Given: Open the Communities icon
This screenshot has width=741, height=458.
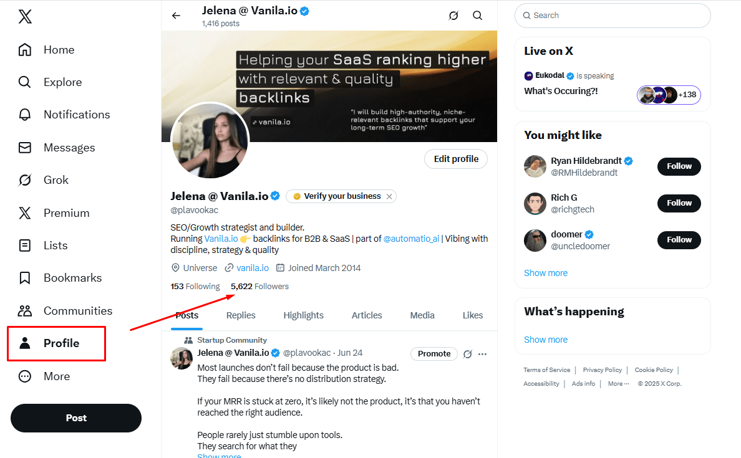Looking at the screenshot, I should pyautogui.click(x=25, y=310).
